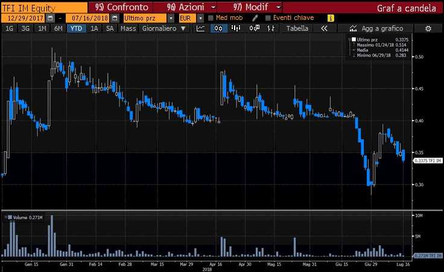
Task: Toggle the Volume series legend box
Action: tap(10, 216)
